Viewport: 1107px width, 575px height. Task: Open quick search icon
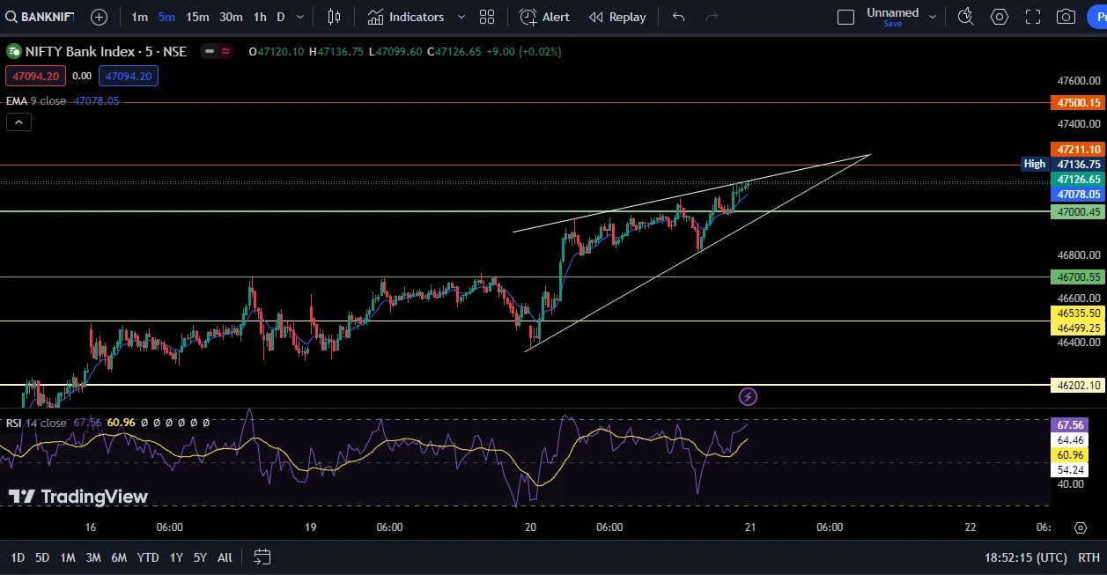(965, 17)
